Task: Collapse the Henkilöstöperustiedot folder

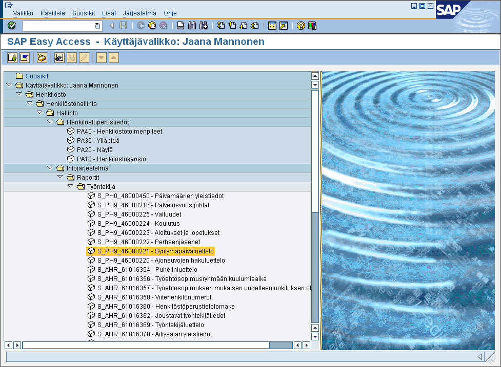Action: pyautogui.click(x=50, y=122)
